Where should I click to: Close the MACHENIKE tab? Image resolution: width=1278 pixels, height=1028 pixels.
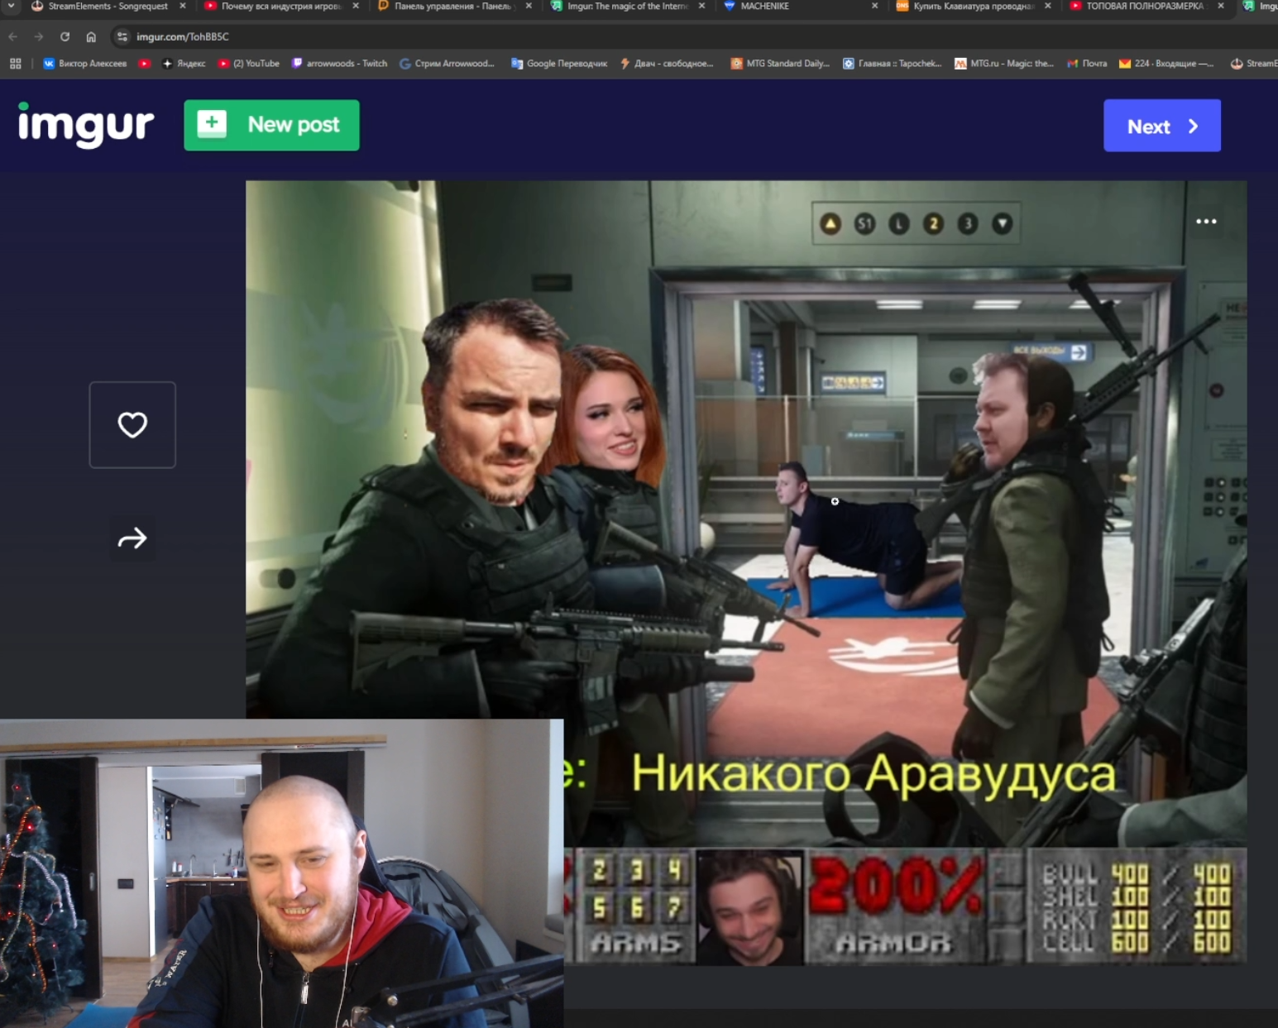[874, 6]
